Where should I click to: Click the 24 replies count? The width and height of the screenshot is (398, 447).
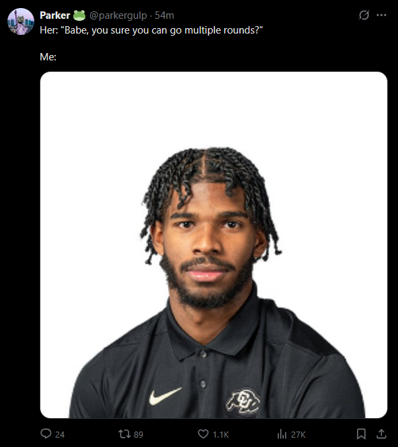60,434
